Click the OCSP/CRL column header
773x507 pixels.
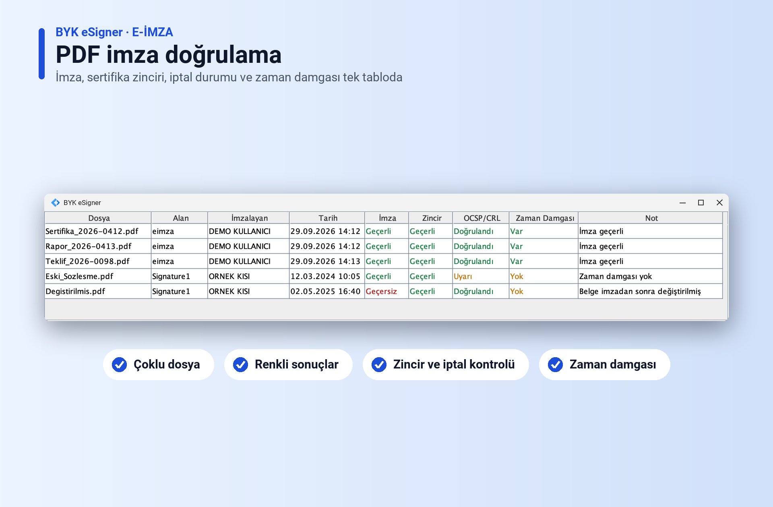pyautogui.click(x=481, y=218)
